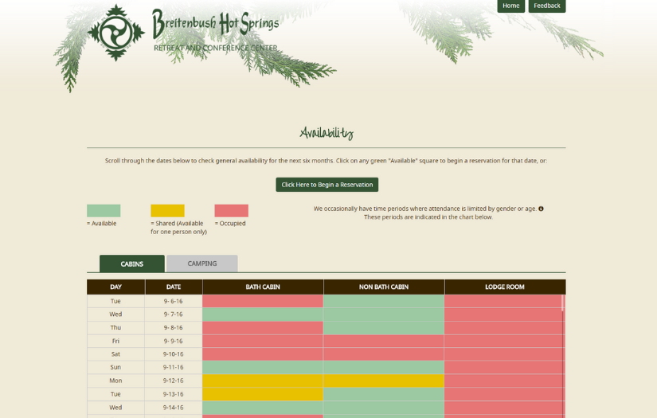Screen dimensions: 657x418
Task: Click the date cell 9-11-16
Action: coord(174,367)
